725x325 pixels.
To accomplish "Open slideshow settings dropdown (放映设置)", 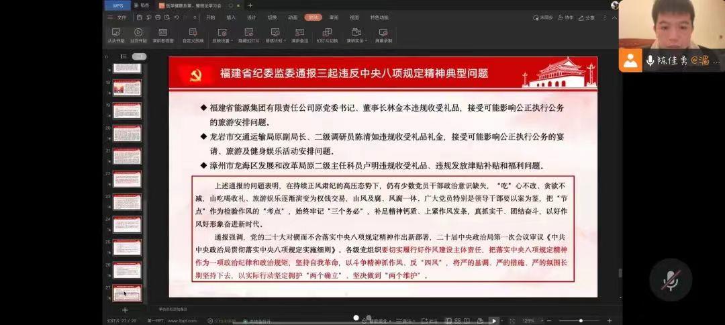I will (222, 35).
